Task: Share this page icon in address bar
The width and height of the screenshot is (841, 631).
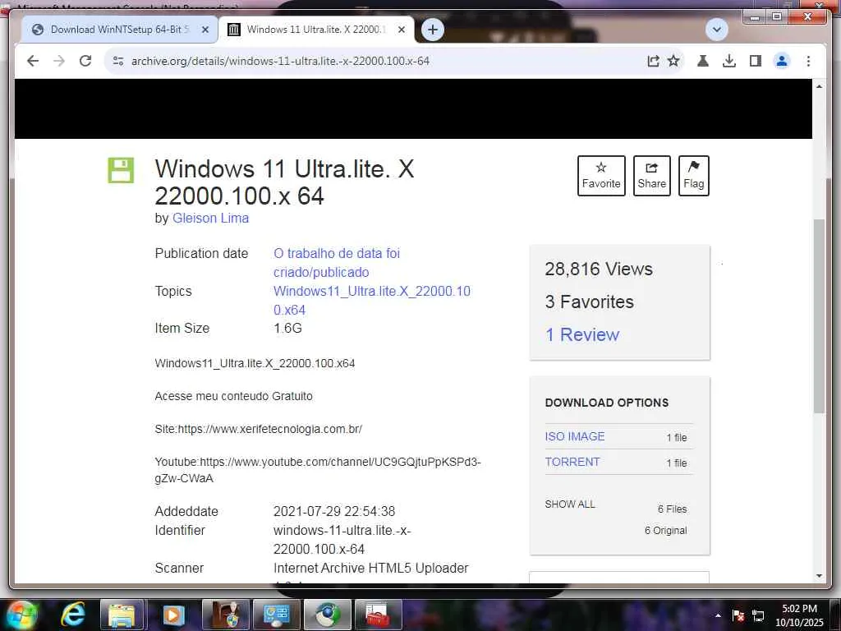Action: 653,61
